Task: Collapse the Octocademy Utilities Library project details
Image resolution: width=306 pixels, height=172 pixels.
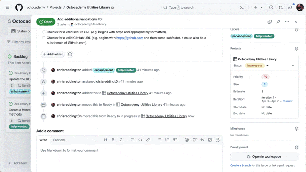Action: [293, 66]
